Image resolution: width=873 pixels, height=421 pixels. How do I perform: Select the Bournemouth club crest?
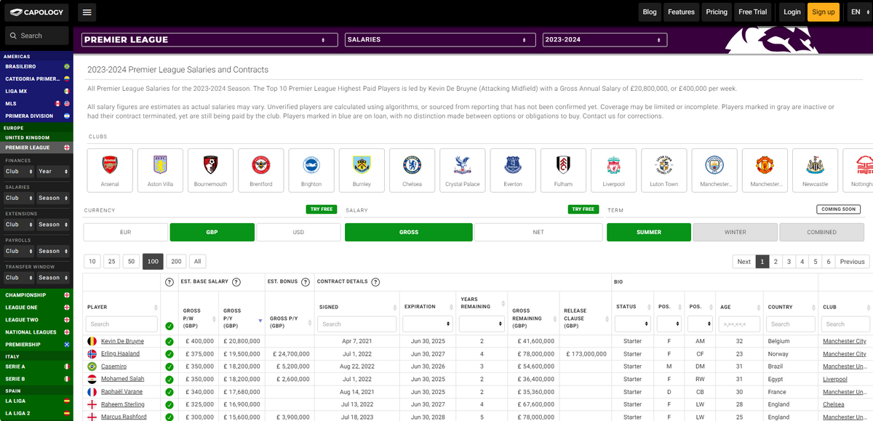(210, 170)
